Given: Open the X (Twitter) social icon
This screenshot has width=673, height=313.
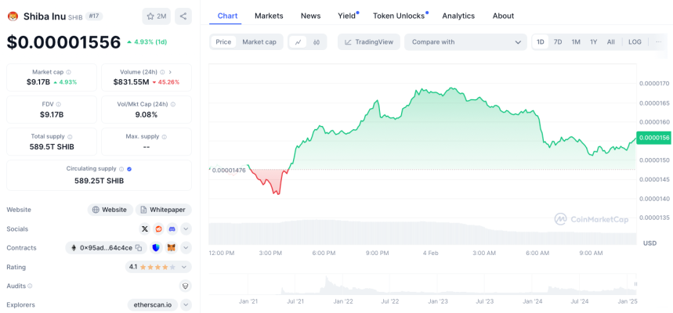Looking at the screenshot, I should (145, 229).
